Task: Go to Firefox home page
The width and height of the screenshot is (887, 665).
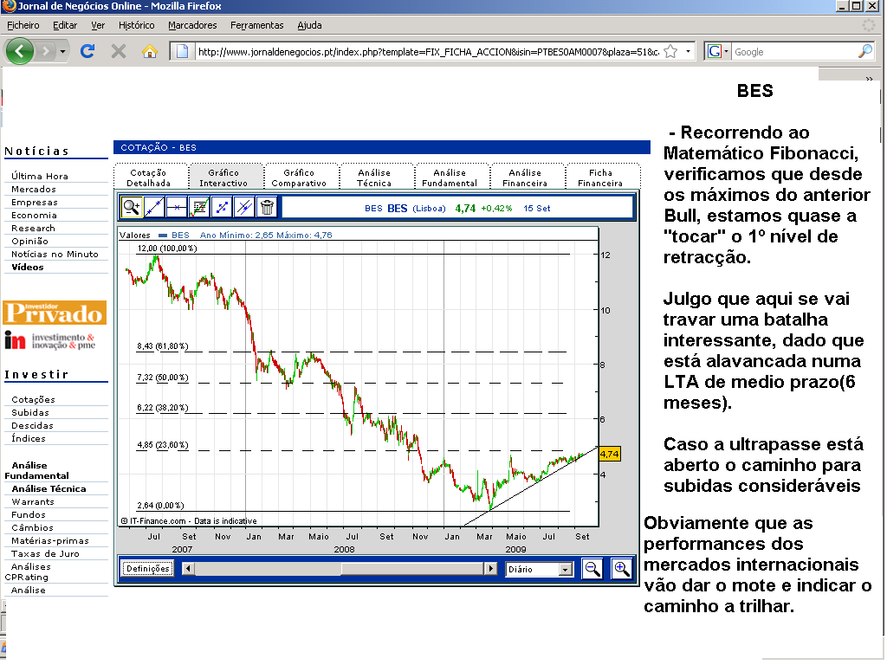Action: coord(149,51)
